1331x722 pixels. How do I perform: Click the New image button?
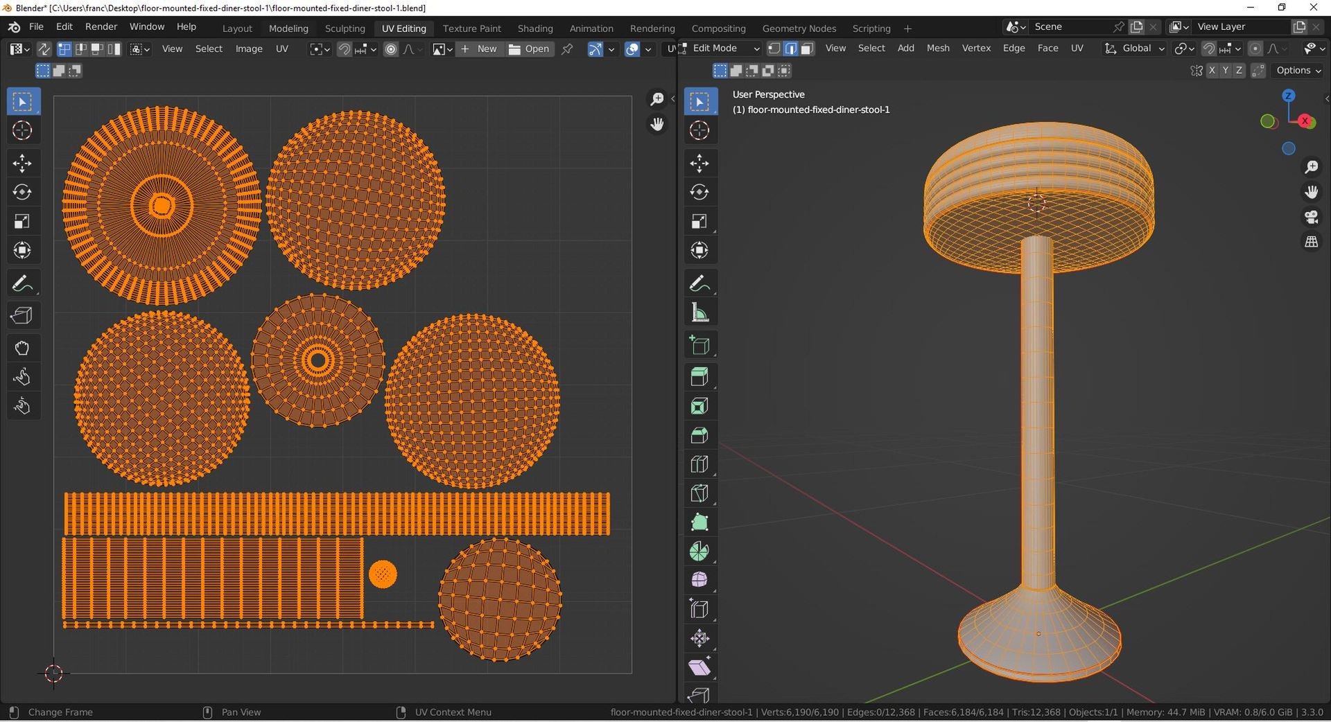tap(479, 49)
